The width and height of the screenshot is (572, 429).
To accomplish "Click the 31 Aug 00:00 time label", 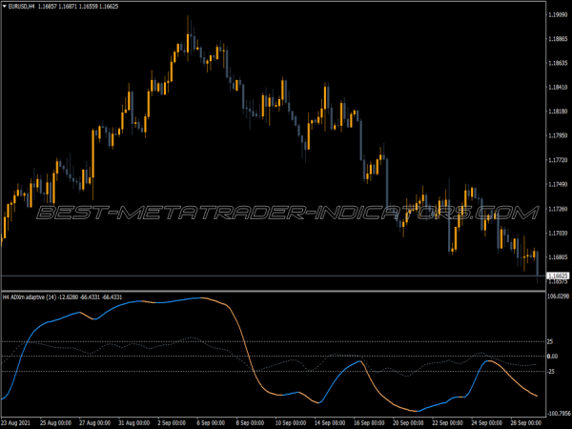I will (133, 423).
